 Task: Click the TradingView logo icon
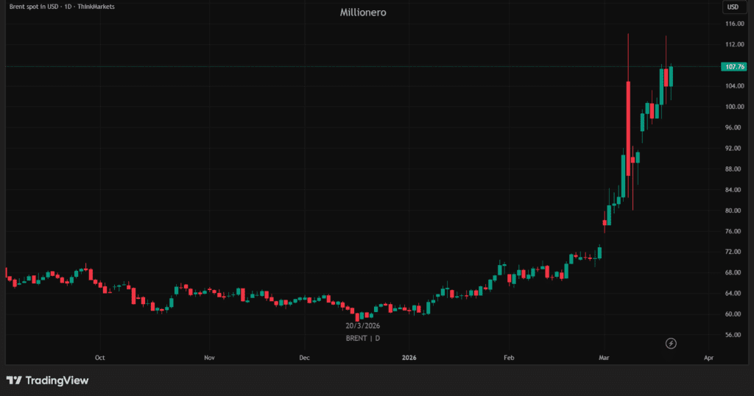click(x=13, y=381)
